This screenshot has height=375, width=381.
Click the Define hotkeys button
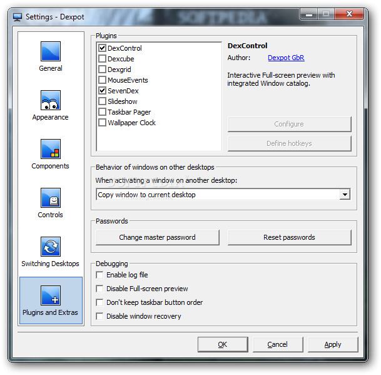point(290,143)
